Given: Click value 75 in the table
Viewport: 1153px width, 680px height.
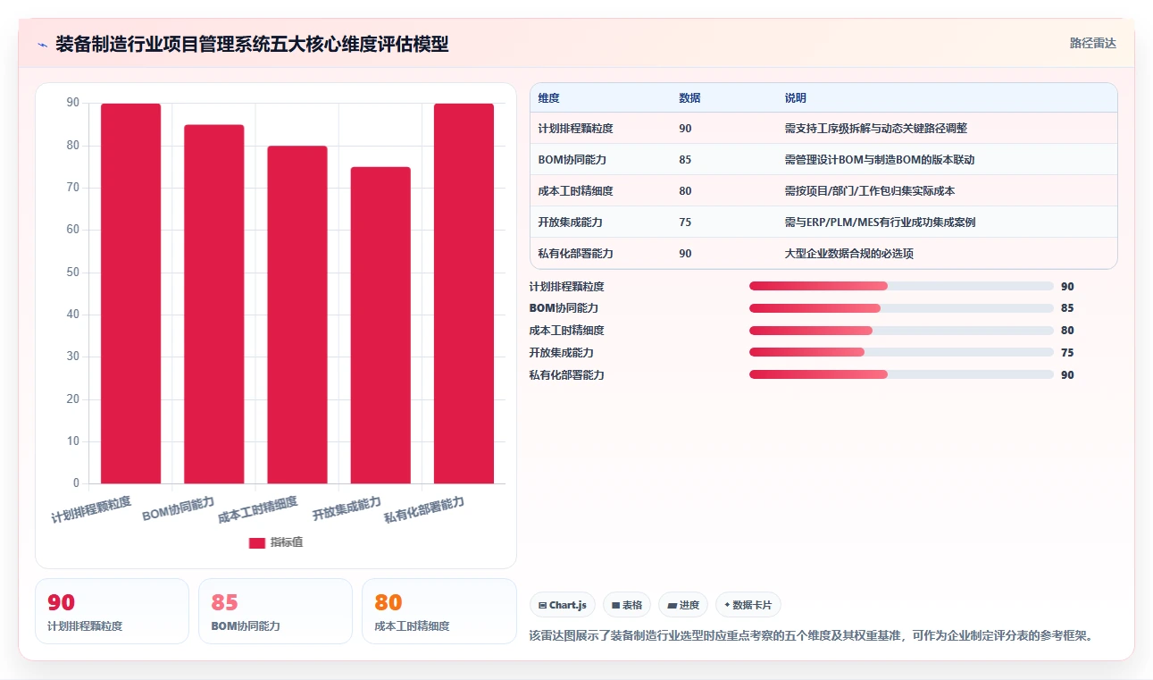Looking at the screenshot, I should (685, 222).
